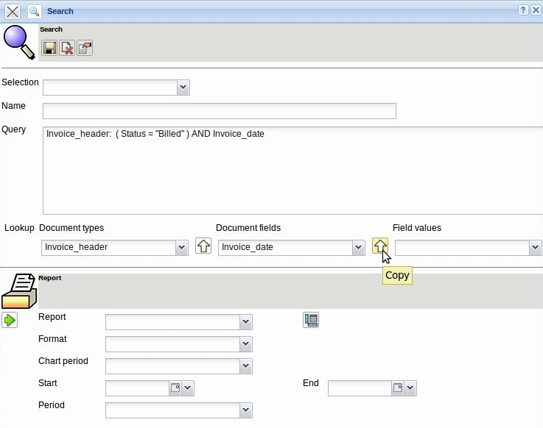
Task: Click inside the Name text field
Action: click(219, 111)
